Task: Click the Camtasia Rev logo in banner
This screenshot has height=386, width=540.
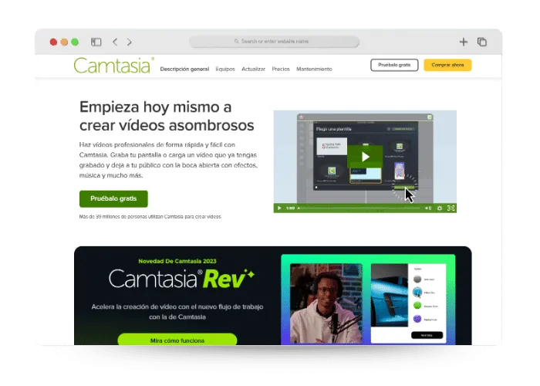Action: (182, 279)
